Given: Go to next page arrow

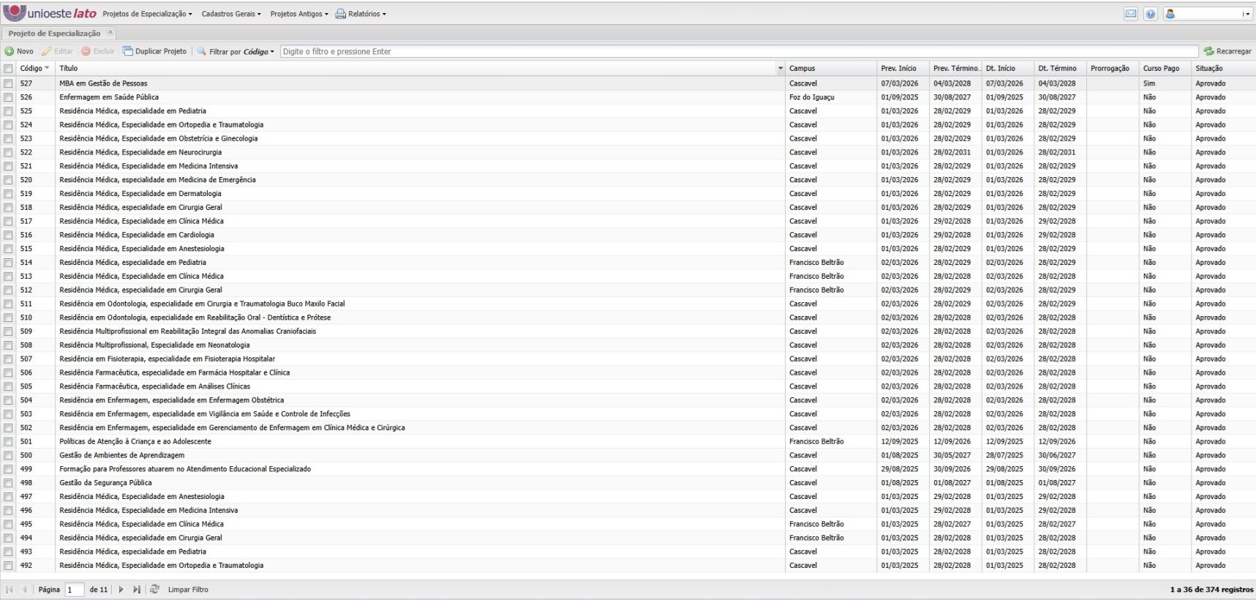Looking at the screenshot, I should pyautogui.click(x=121, y=589).
